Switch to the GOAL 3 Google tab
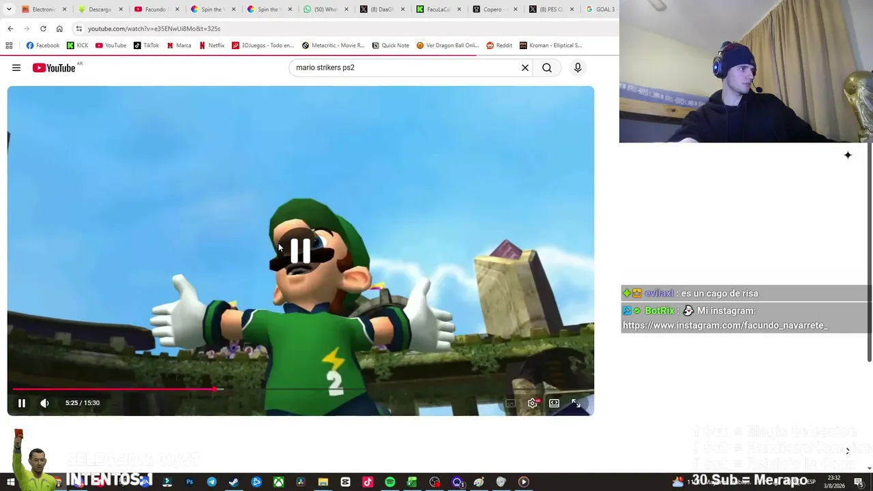873x491 pixels. [x=601, y=10]
